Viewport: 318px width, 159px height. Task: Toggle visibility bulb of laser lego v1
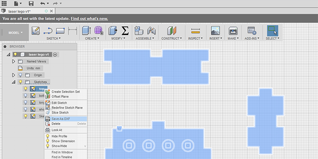16,55
